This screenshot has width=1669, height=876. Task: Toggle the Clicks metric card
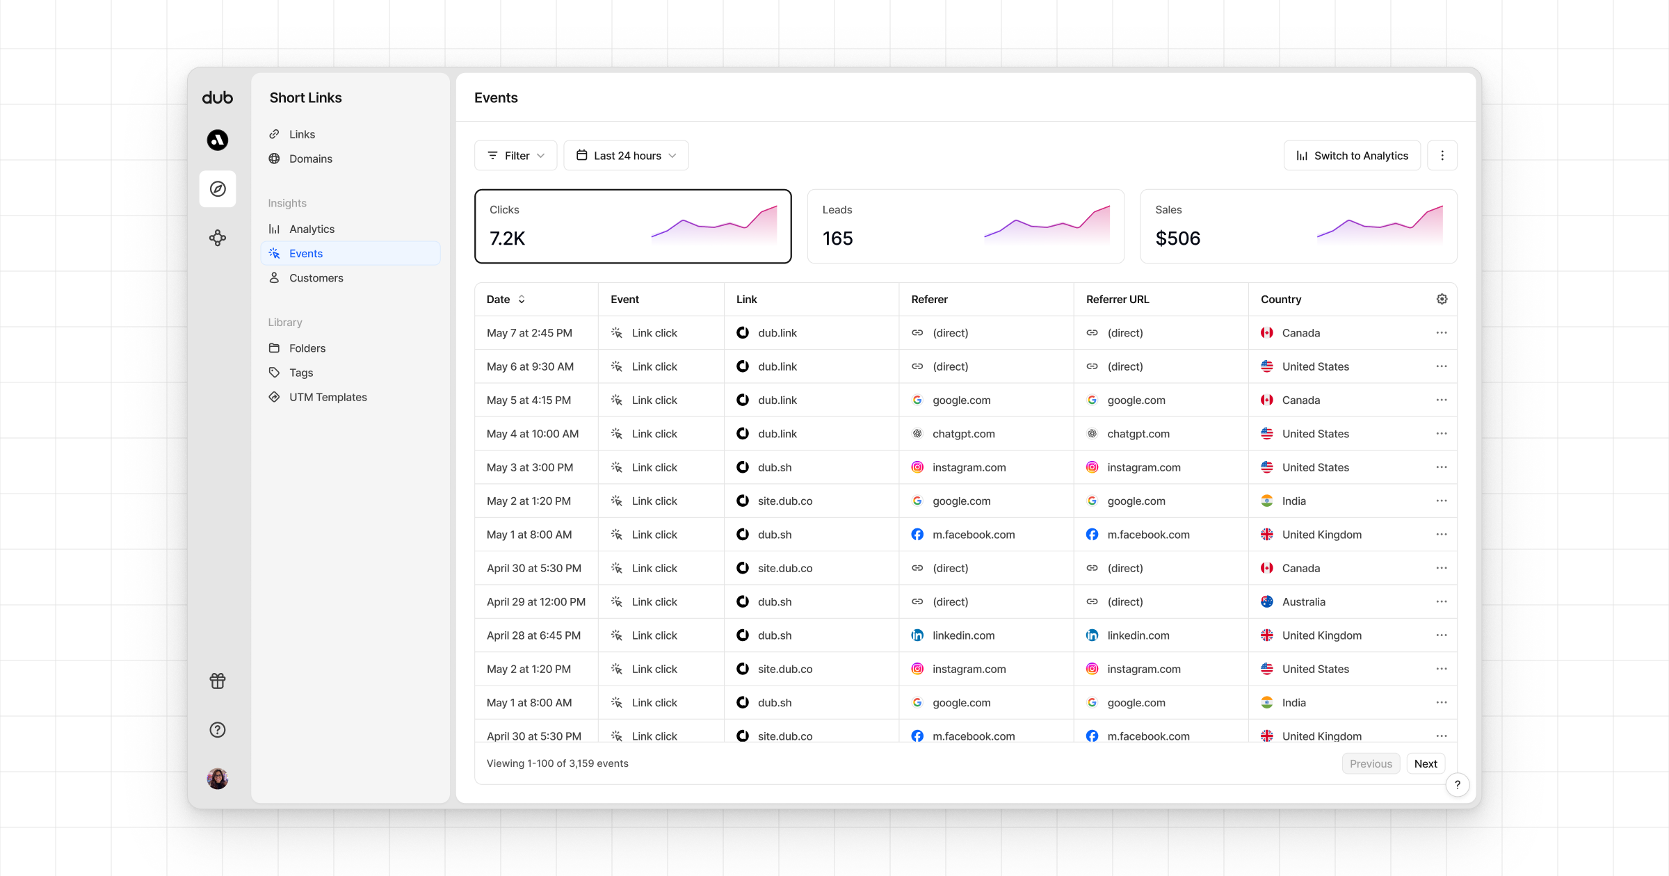point(633,226)
